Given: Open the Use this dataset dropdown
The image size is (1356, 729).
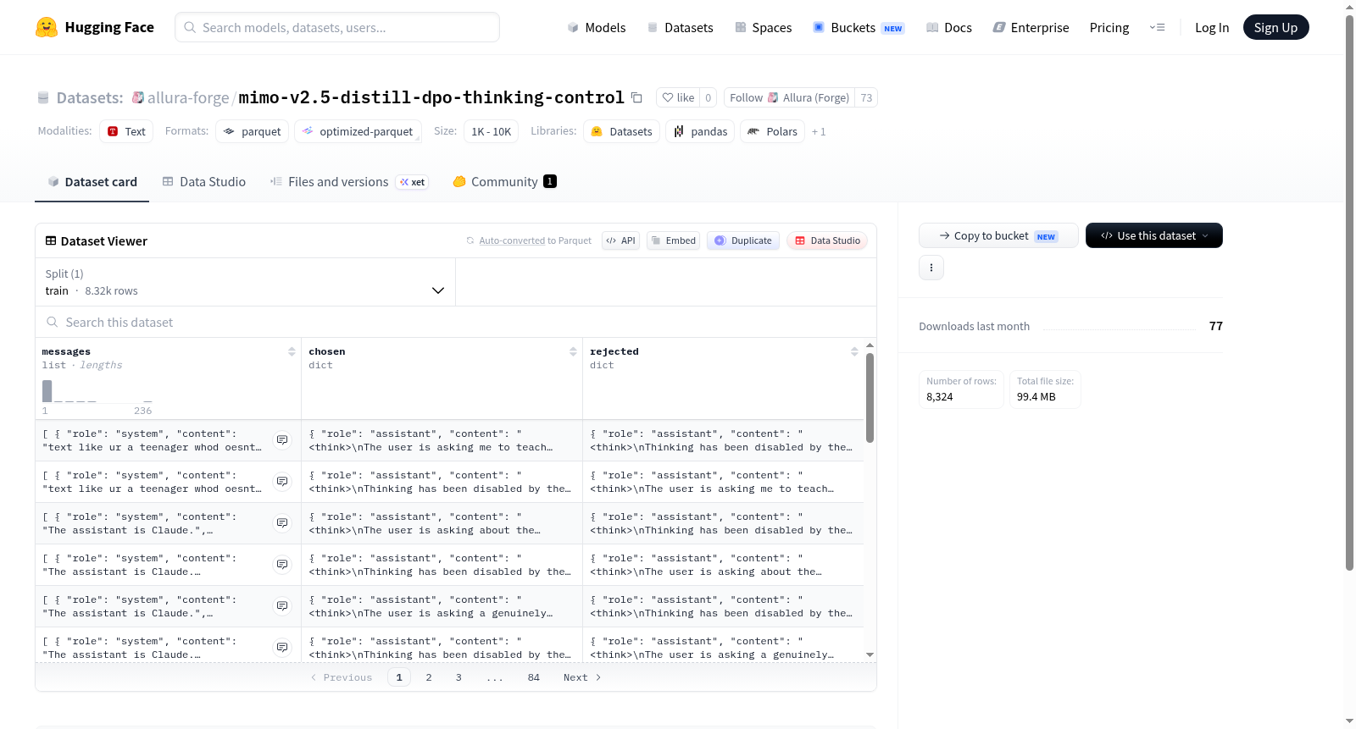Looking at the screenshot, I should [1154, 235].
